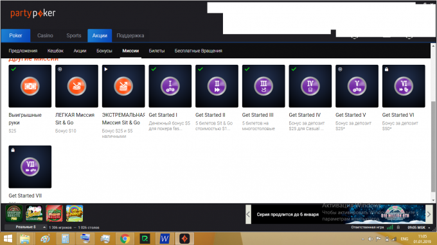The image size is (437, 245).
Task: Open the taskbar date and time
Action: tap(422, 239)
